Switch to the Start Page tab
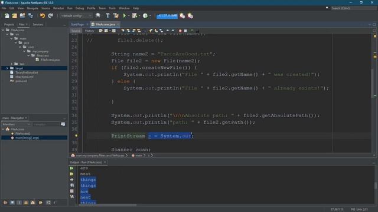The image size is (378, 212). [77, 25]
